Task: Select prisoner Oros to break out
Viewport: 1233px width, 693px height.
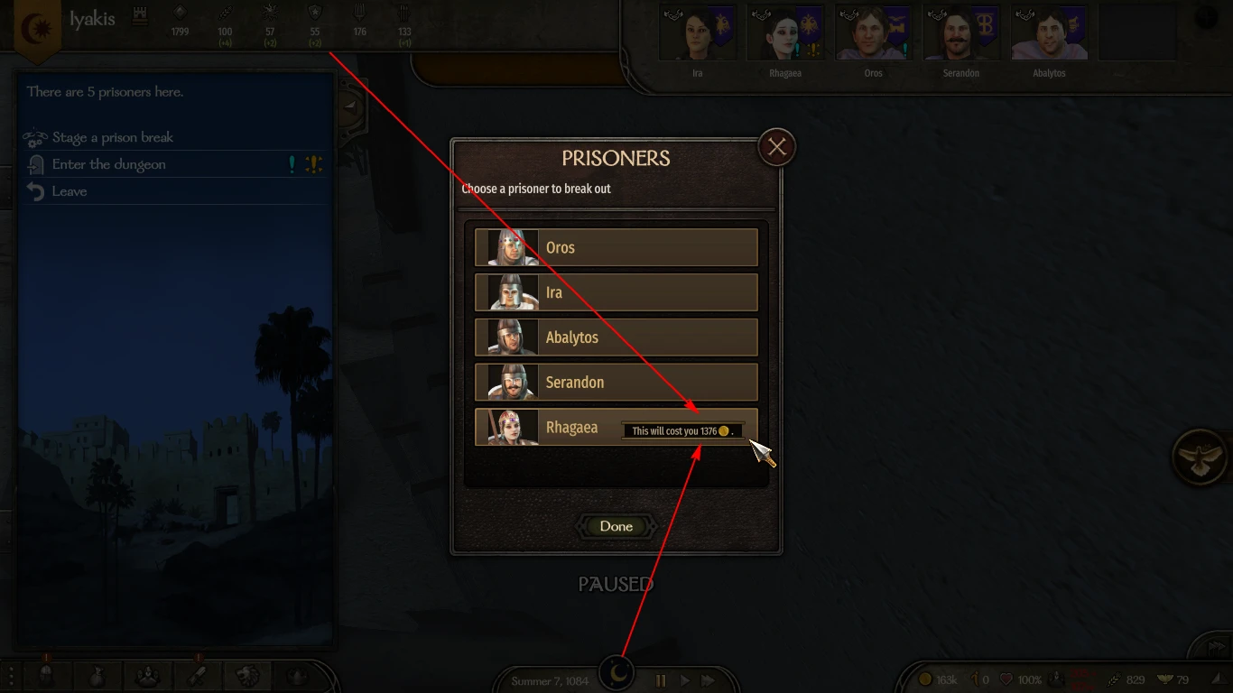Action: [x=616, y=247]
